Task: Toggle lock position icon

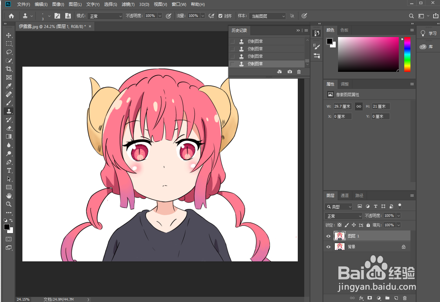Action: pos(354,225)
